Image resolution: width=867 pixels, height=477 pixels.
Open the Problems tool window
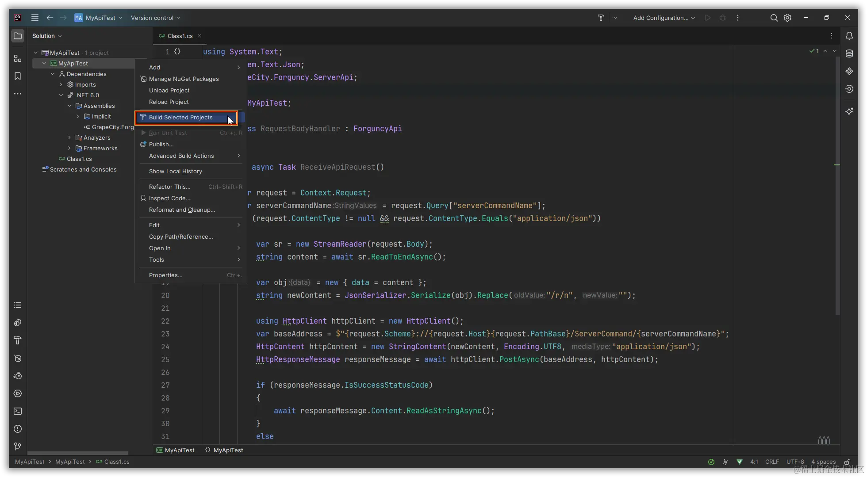click(x=18, y=429)
